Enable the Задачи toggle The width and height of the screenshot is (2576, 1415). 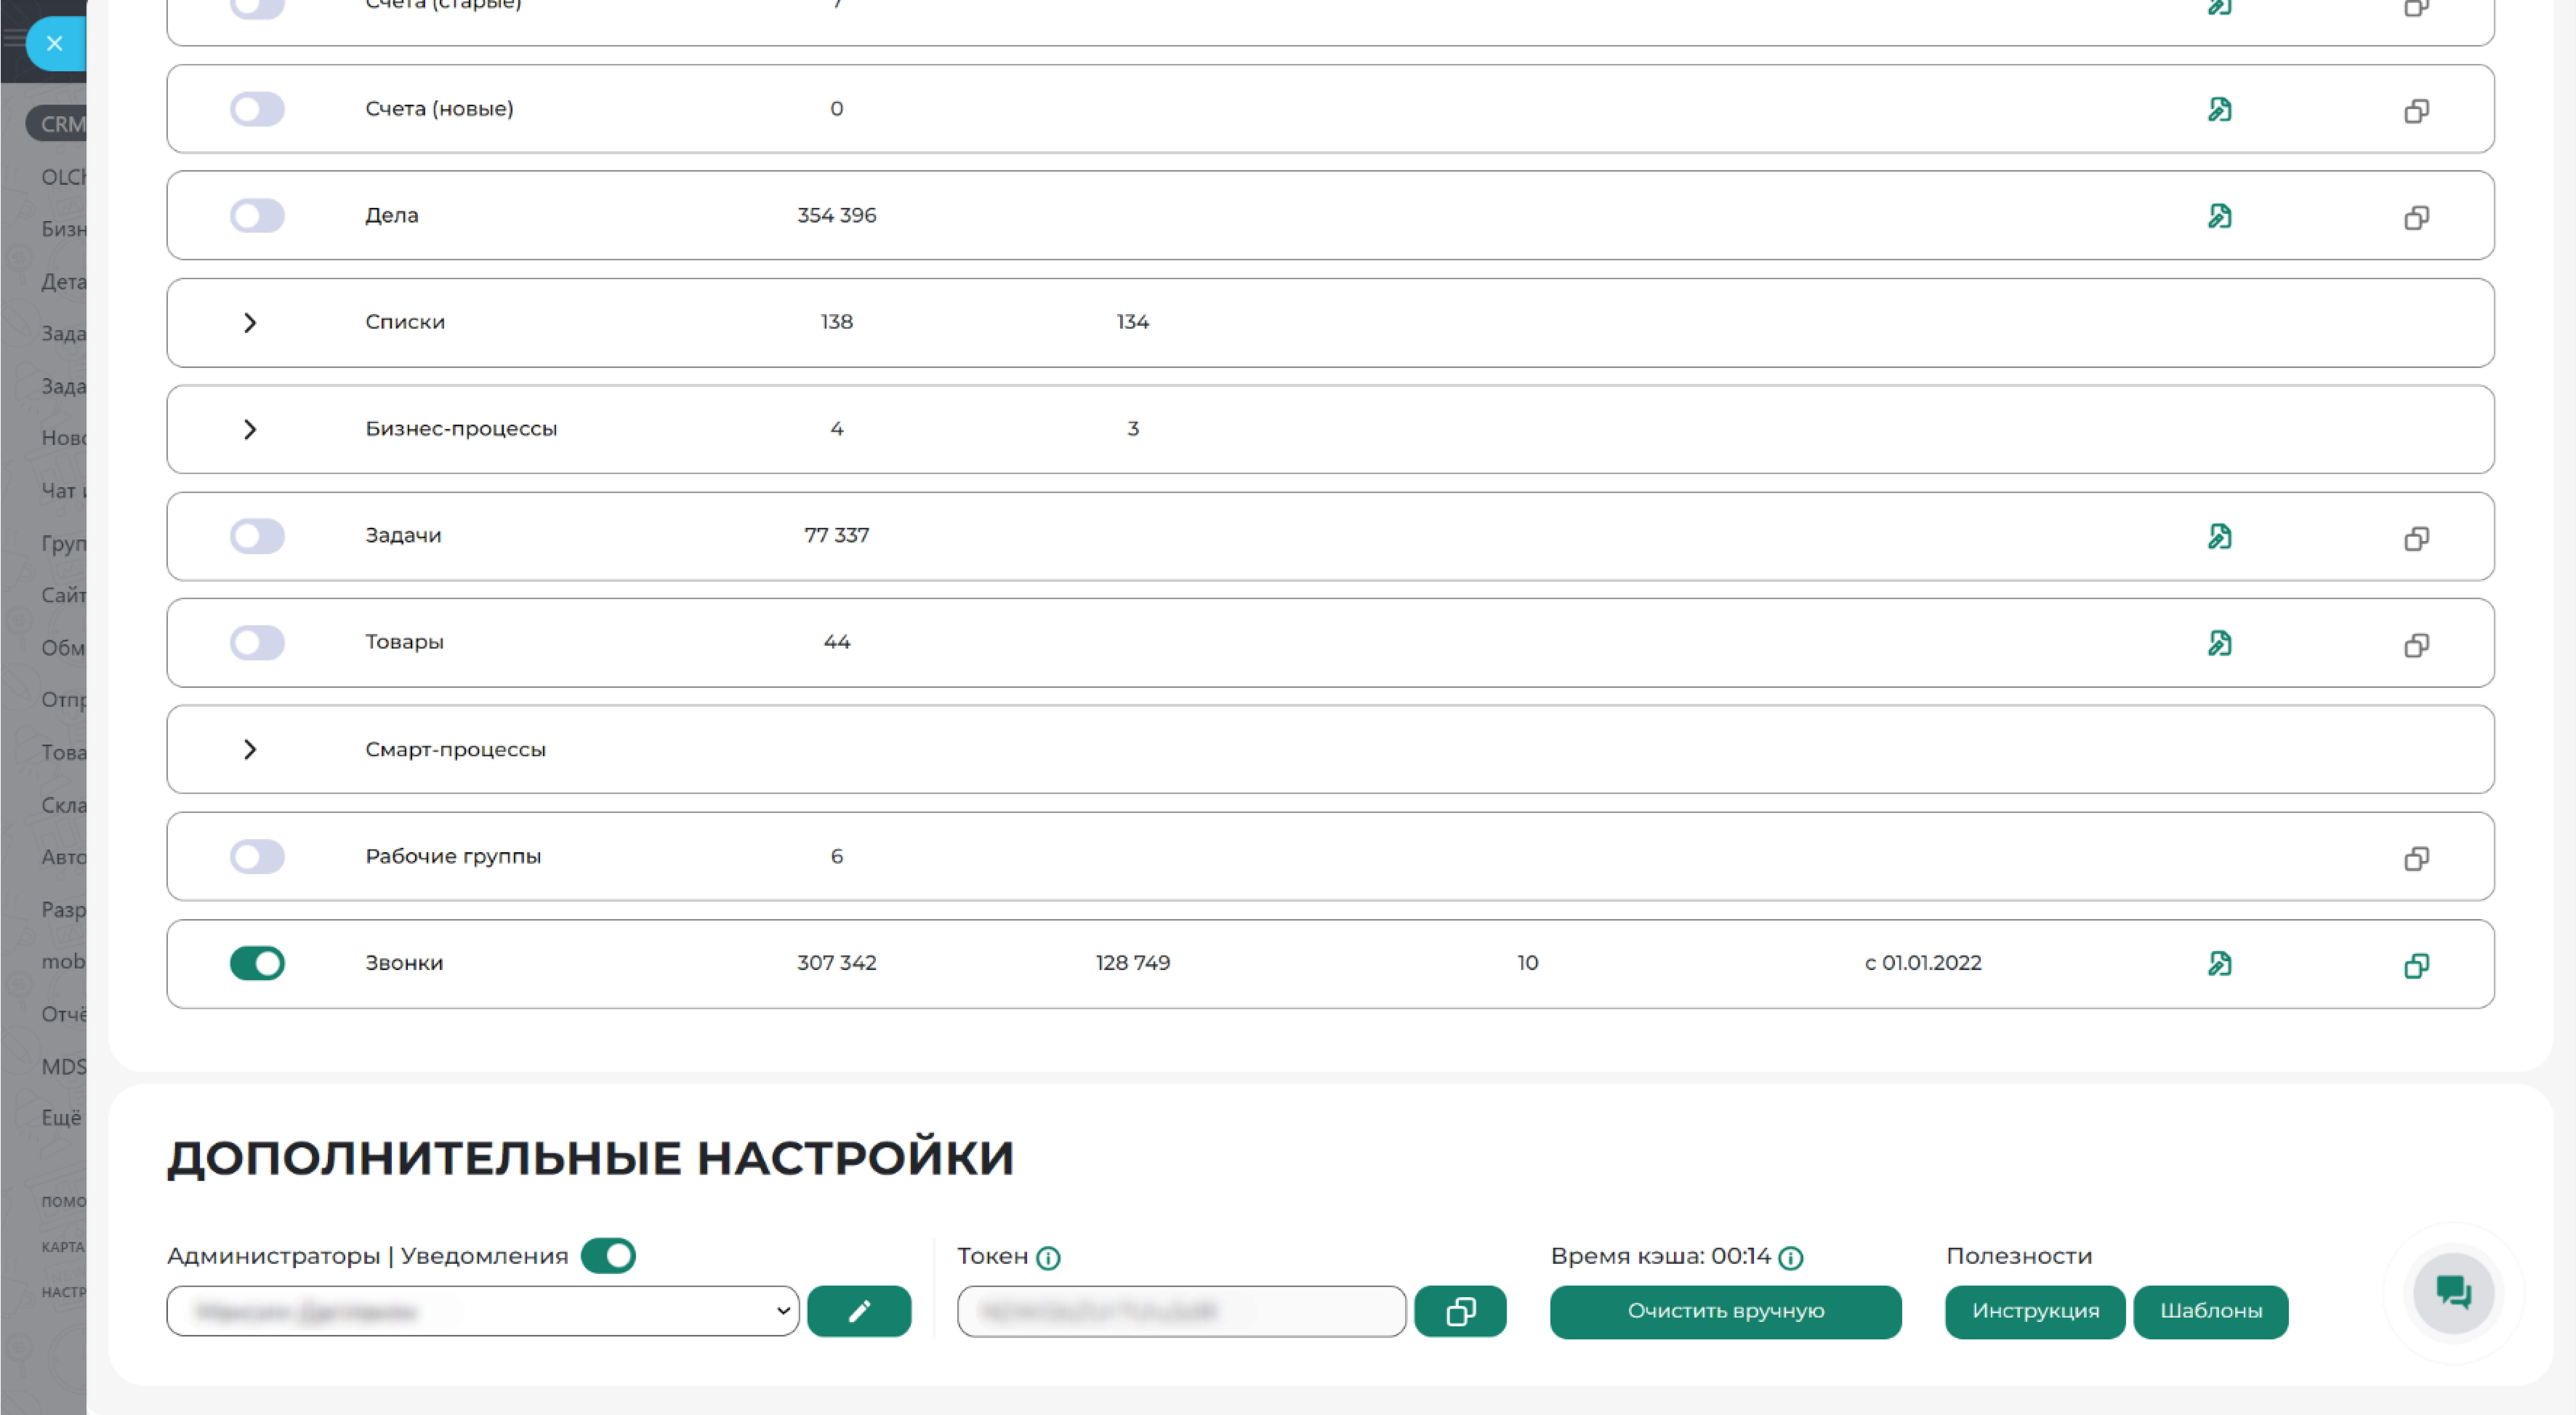(x=257, y=536)
